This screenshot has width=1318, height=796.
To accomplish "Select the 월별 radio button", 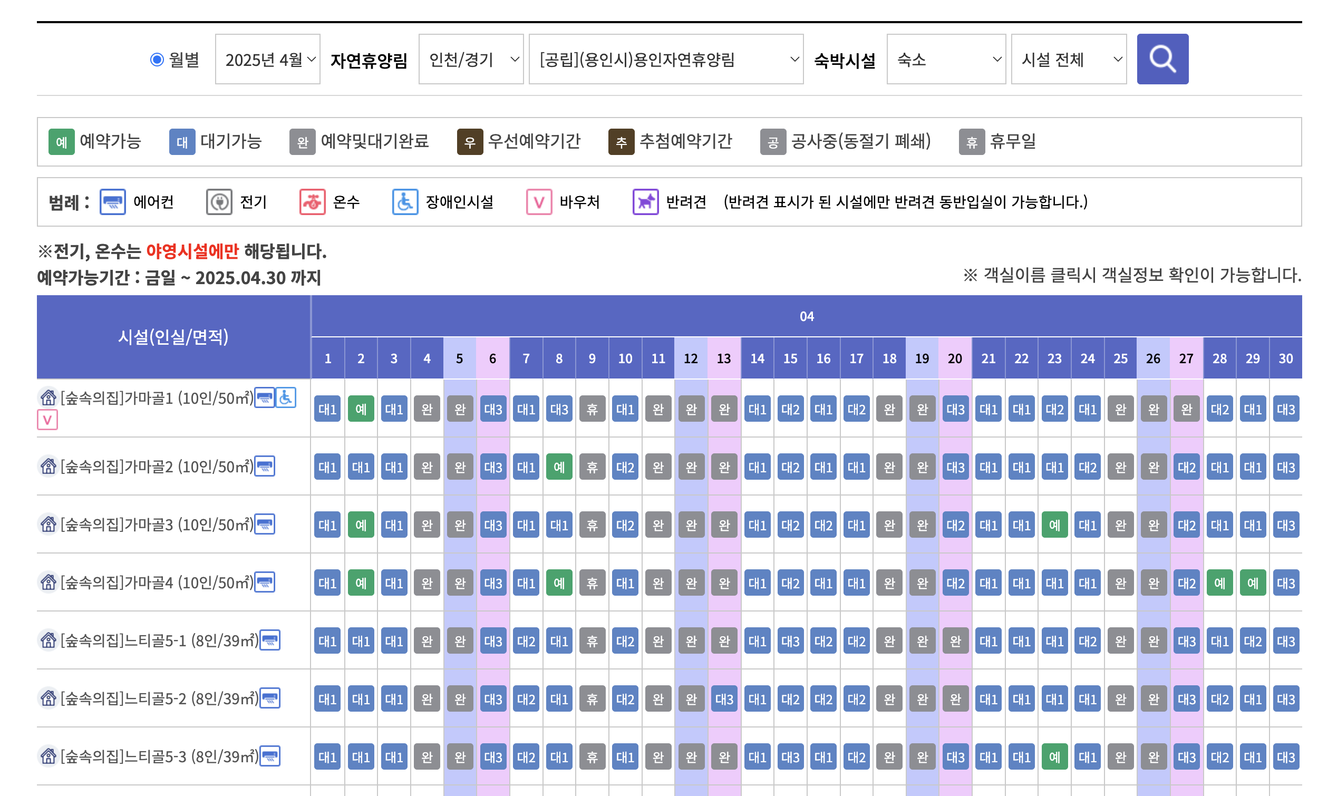I will (157, 60).
